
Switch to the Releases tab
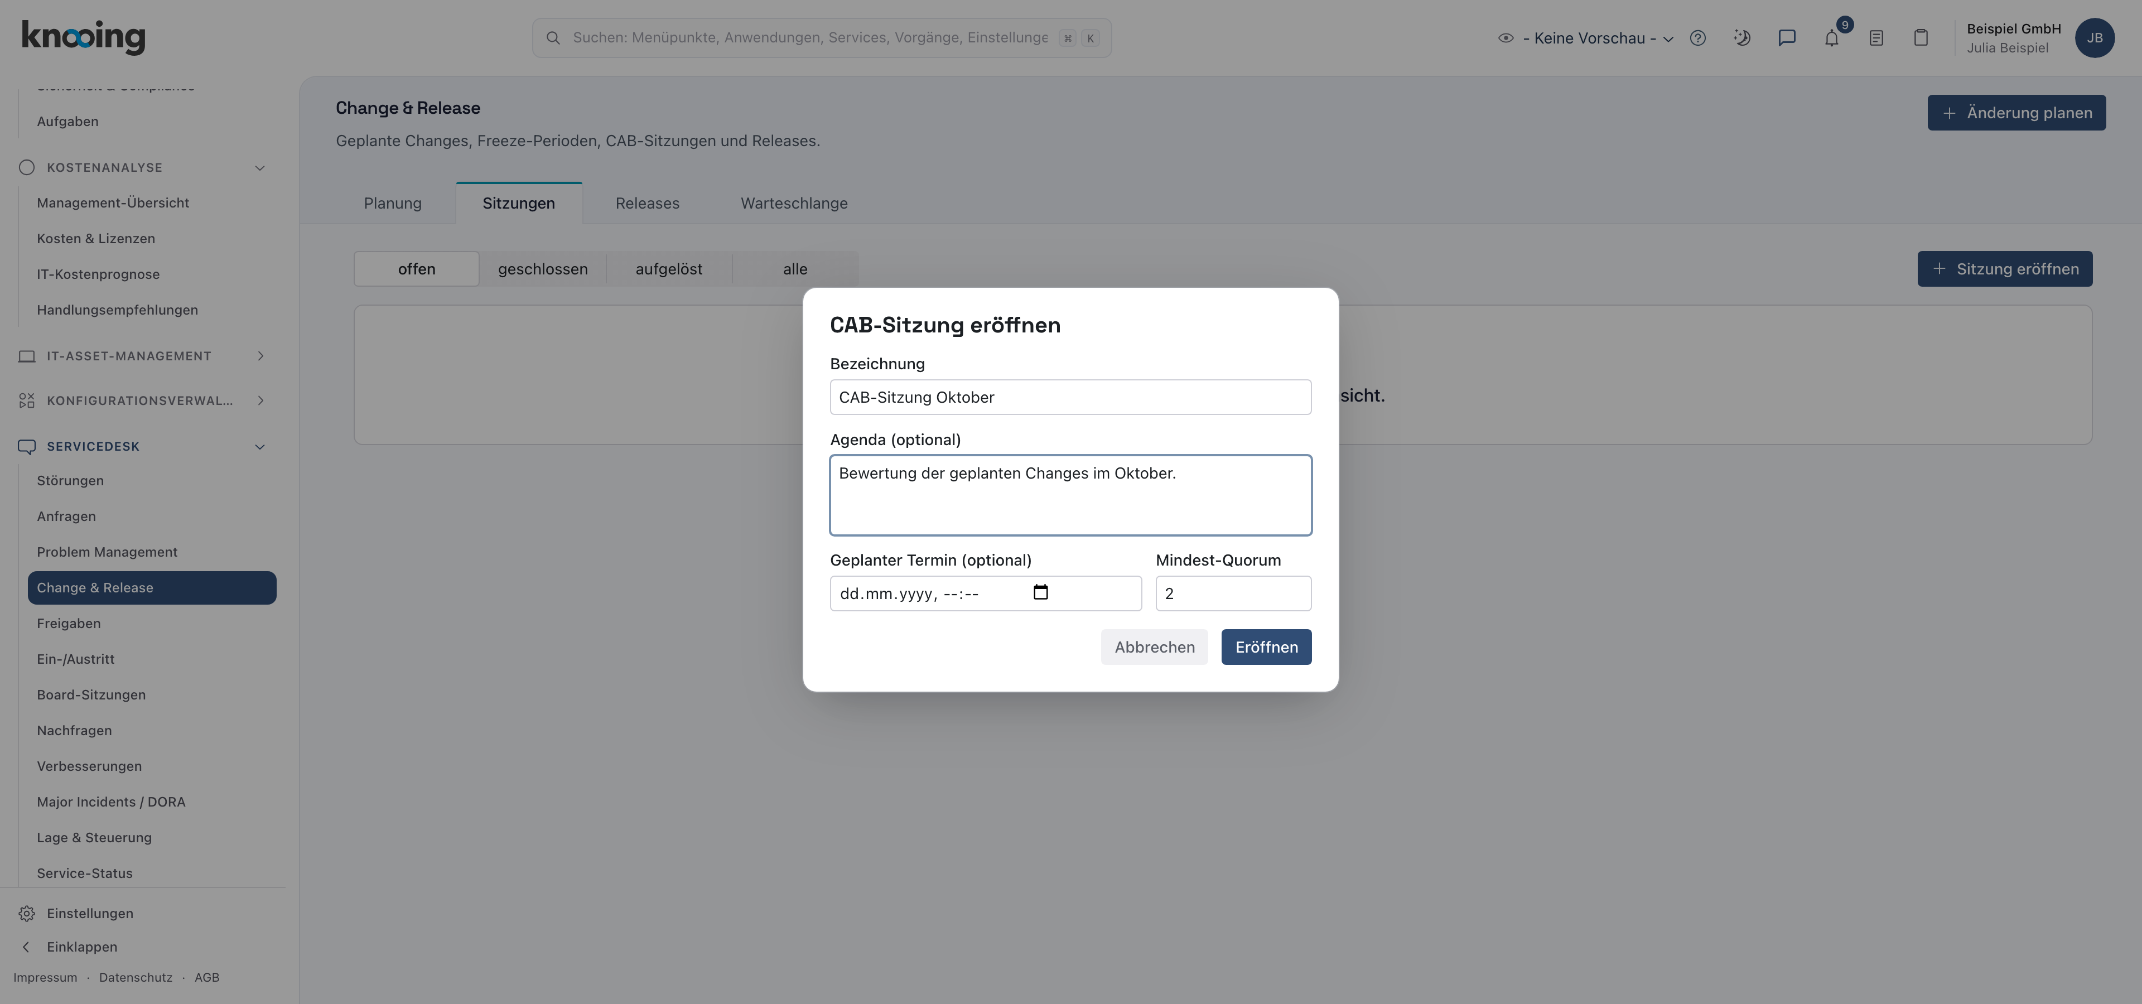(647, 203)
